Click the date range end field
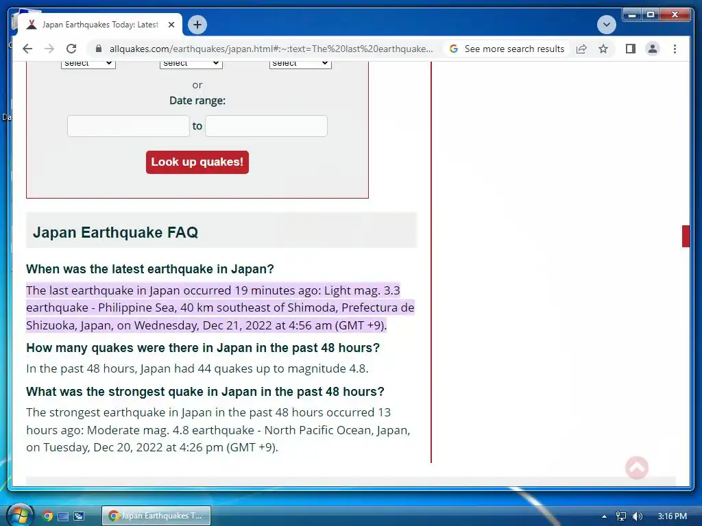 point(267,126)
